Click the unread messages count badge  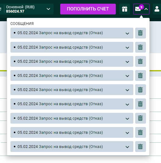pos(141,7)
